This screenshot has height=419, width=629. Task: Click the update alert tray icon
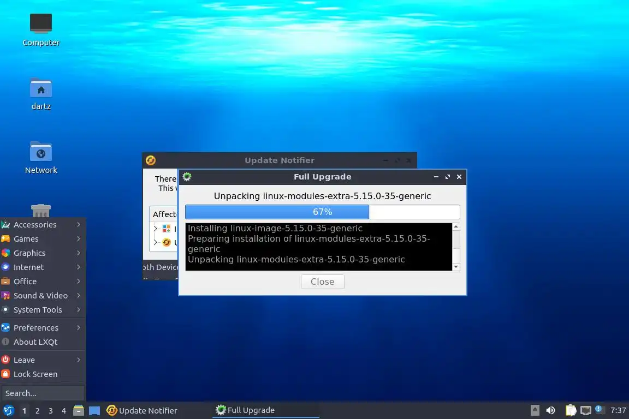(x=600, y=409)
